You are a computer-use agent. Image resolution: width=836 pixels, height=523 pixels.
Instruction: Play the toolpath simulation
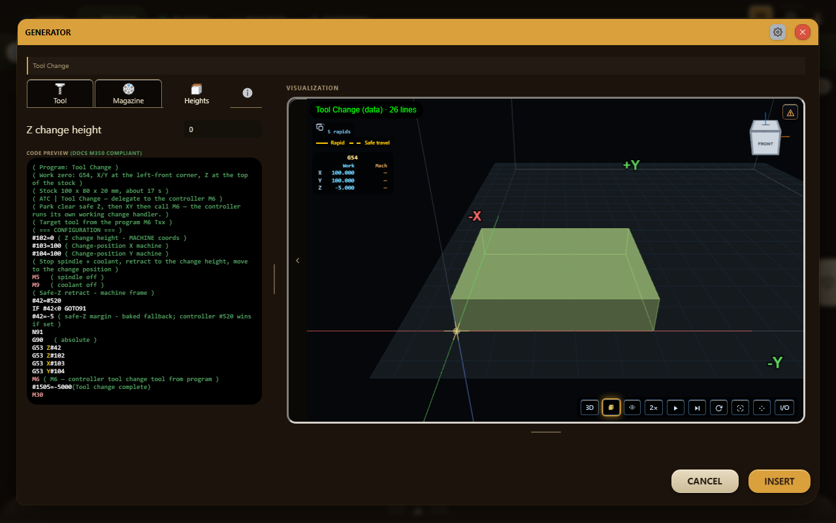[x=675, y=407]
